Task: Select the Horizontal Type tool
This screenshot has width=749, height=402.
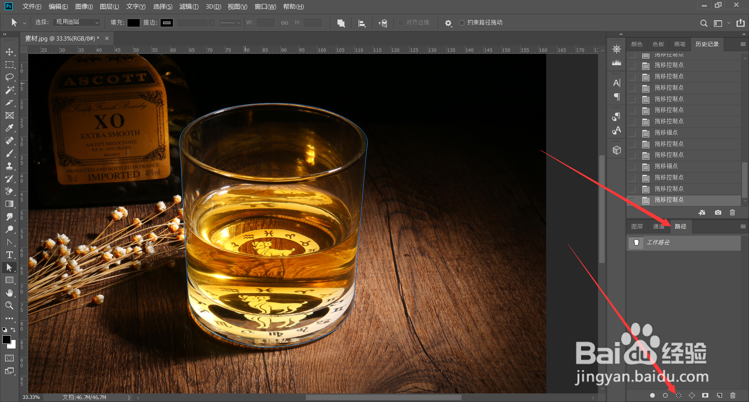Action: click(9, 255)
